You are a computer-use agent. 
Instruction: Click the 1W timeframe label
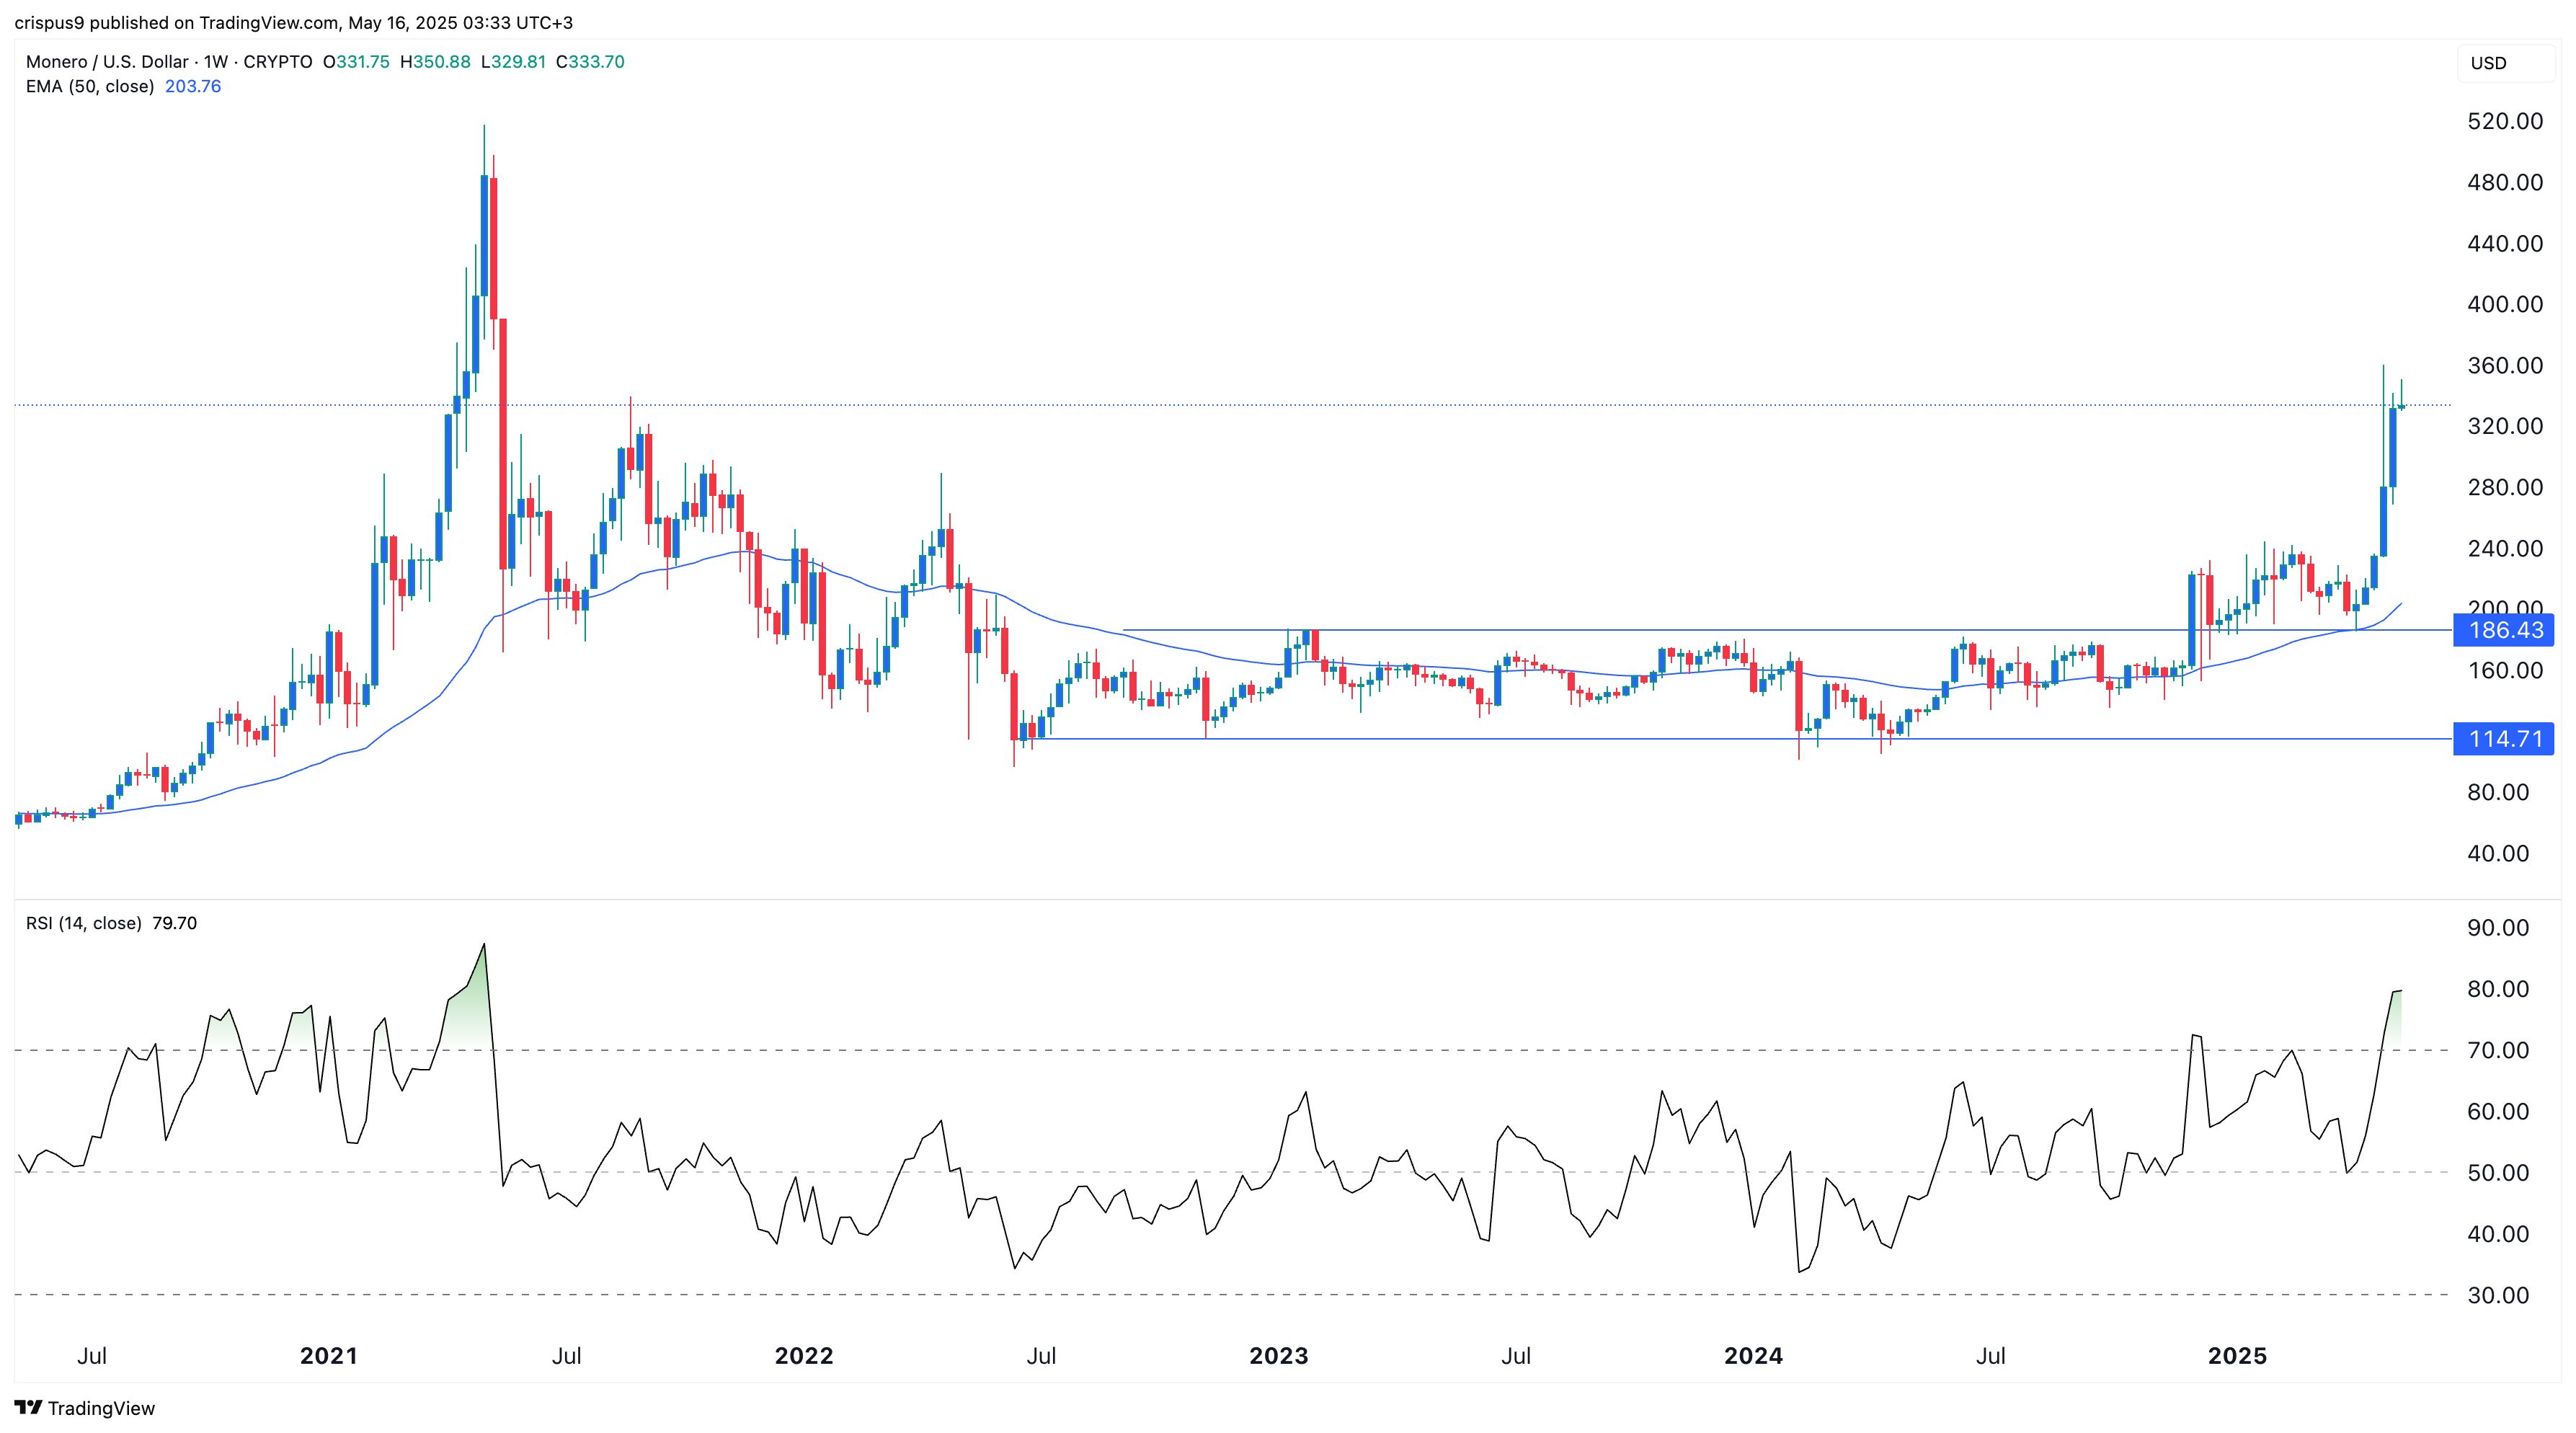coord(216,62)
